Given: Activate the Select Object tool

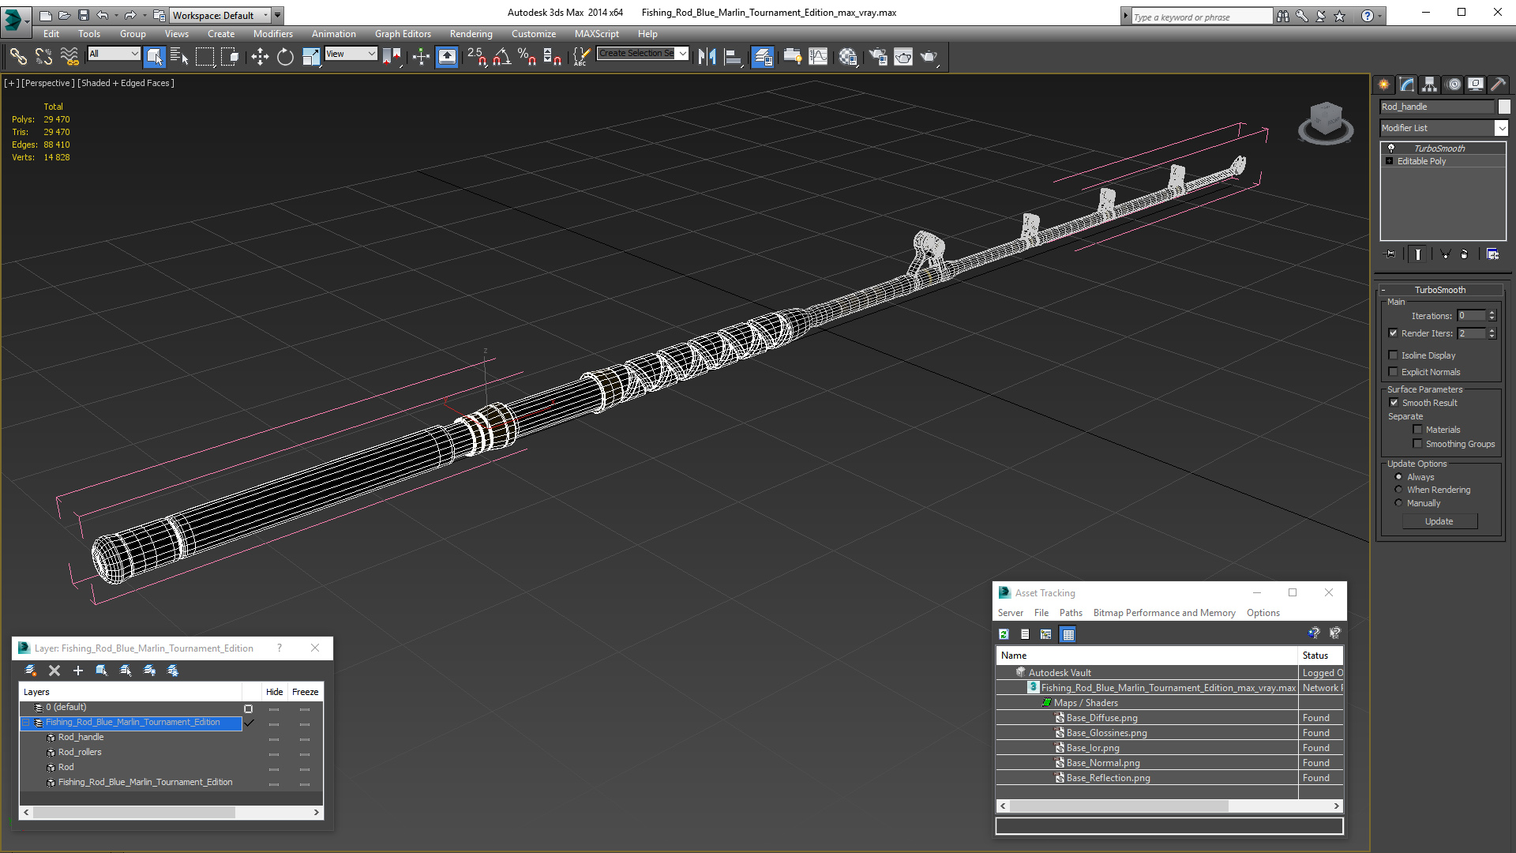Looking at the screenshot, I should [155, 56].
